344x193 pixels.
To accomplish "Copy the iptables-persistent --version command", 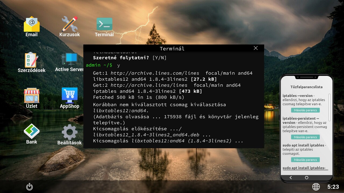I will pos(305,137).
